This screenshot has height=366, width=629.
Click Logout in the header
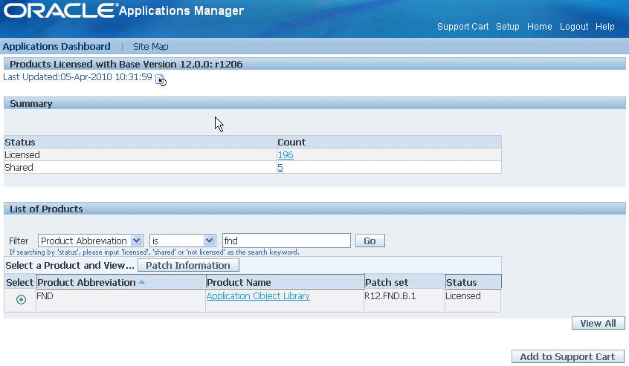click(x=574, y=27)
